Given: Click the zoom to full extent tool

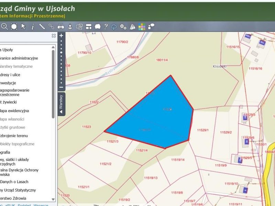Looking at the screenshot, I should click(x=14, y=27).
